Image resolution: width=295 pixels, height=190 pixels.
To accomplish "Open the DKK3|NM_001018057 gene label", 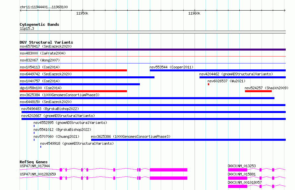I will 245,182.
